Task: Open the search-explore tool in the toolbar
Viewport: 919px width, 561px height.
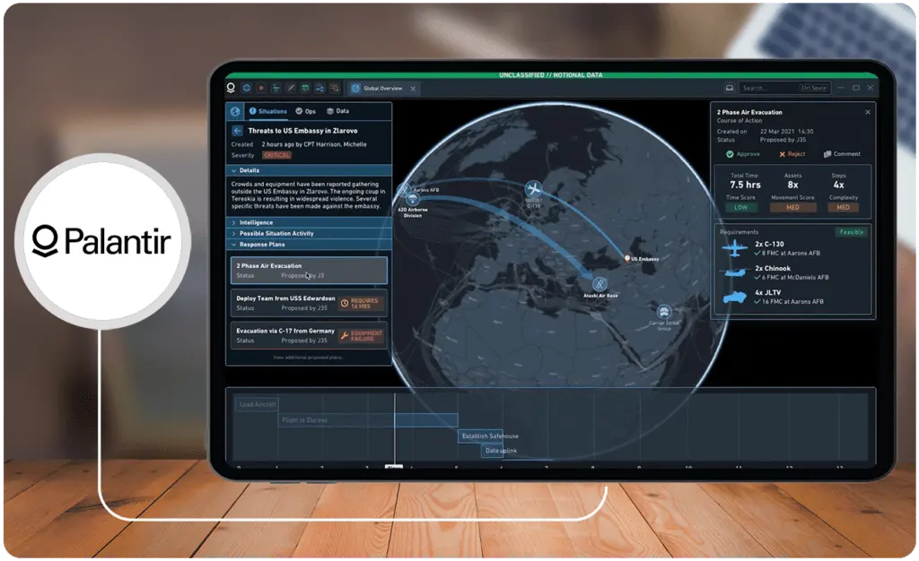Action: pos(335,88)
